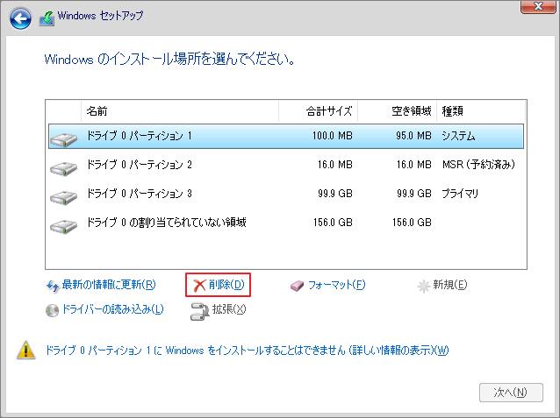Screen dimensions: 560x418
Task: Click the 95.0 MB free space cell
Action: pos(413,136)
